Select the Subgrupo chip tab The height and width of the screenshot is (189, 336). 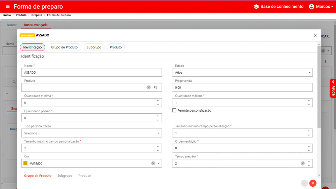click(94, 47)
